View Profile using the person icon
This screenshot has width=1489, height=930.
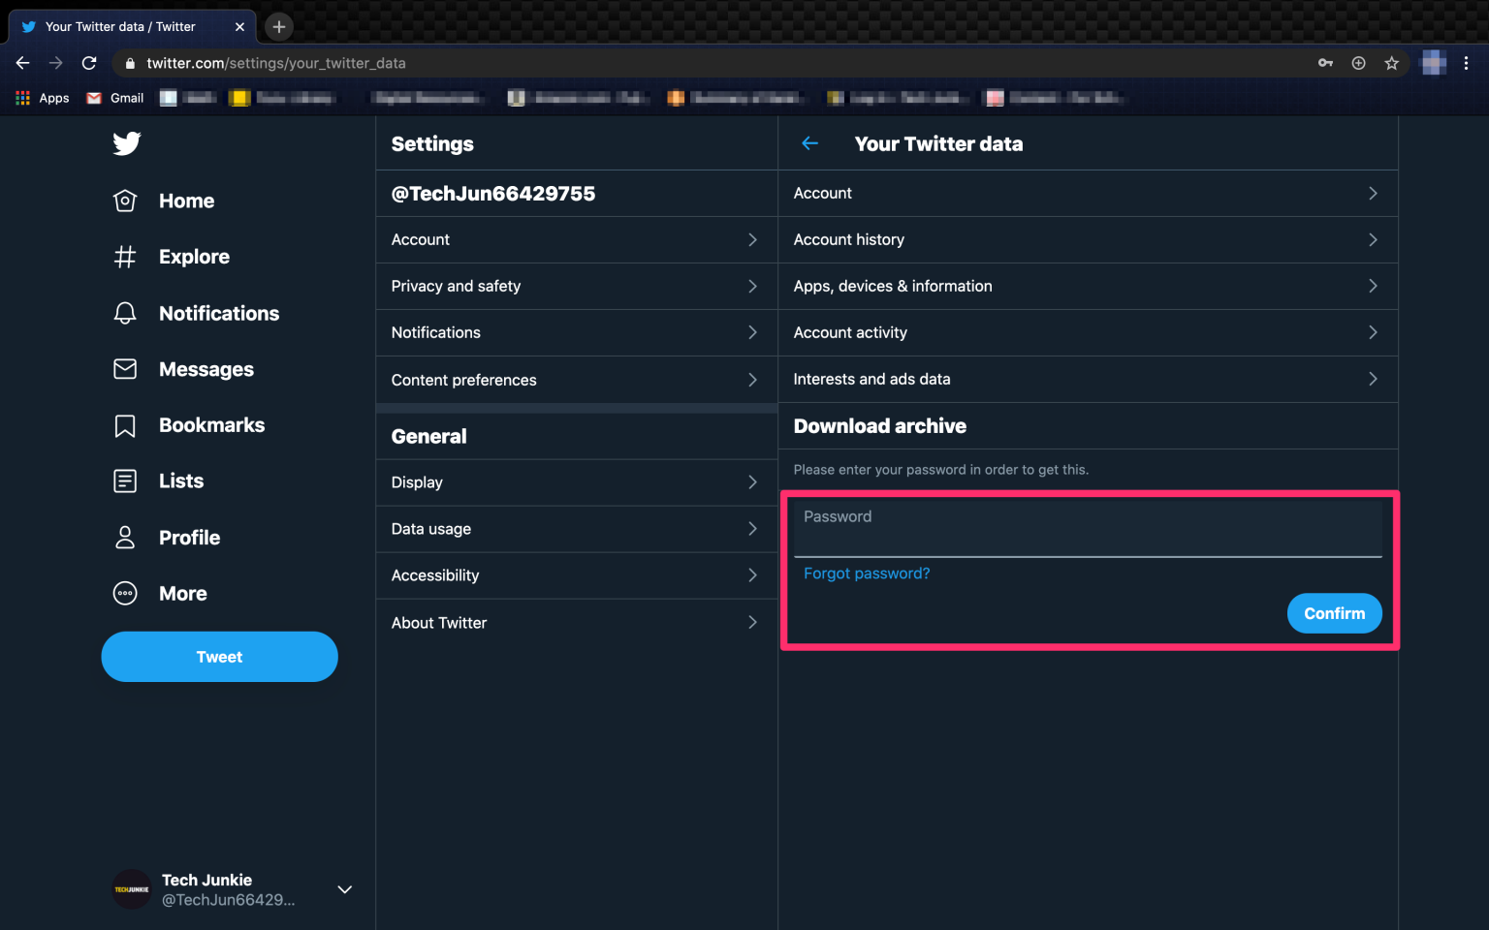[x=125, y=537]
